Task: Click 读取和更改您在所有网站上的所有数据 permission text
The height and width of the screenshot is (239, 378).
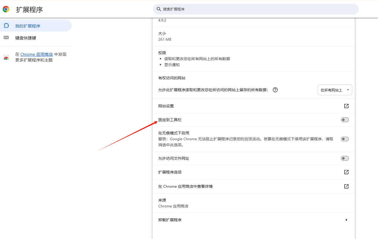Action: [197, 59]
